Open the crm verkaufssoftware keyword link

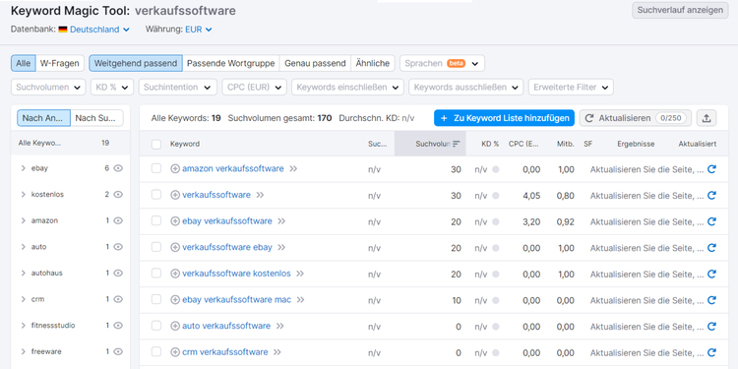click(x=225, y=352)
